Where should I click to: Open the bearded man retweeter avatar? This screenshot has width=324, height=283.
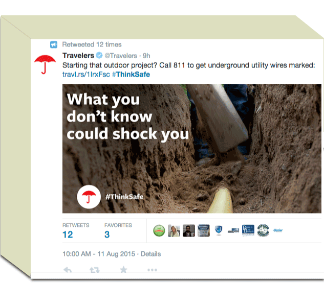(x=189, y=230)
